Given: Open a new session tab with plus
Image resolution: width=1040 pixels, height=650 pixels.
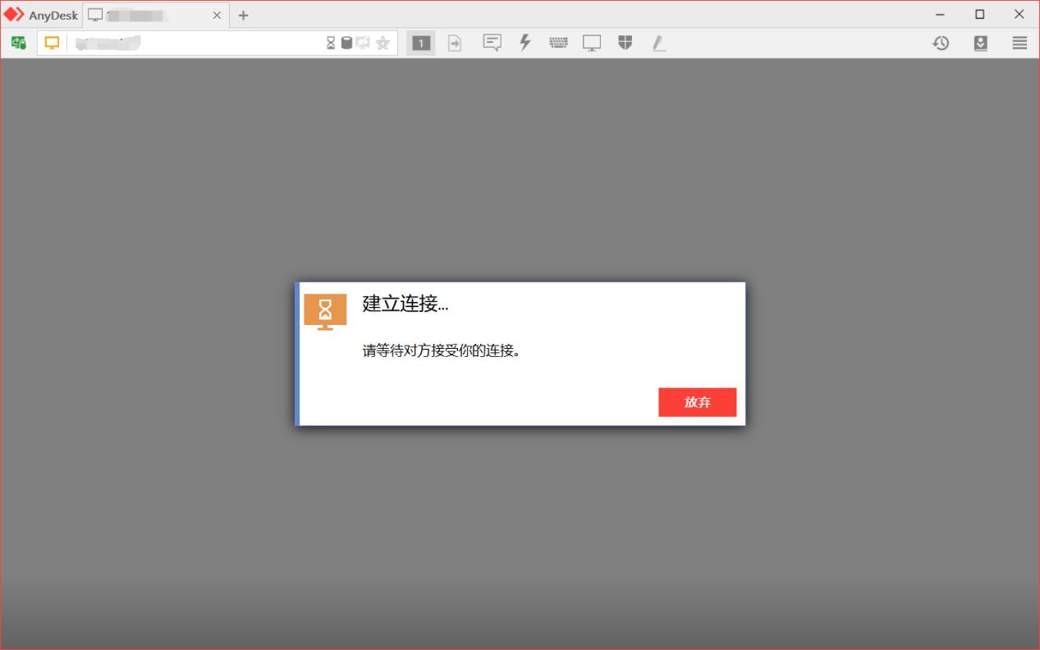Looking at the screenshot, I should coord(243,14).
